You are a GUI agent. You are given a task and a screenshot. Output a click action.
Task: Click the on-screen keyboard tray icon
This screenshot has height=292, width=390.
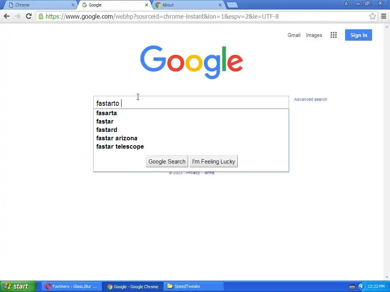(x=352, y=287)
